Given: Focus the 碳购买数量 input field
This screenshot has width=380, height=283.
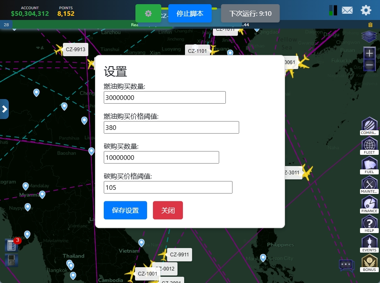Looking at the screenshot, I should [x=161, y=157].
